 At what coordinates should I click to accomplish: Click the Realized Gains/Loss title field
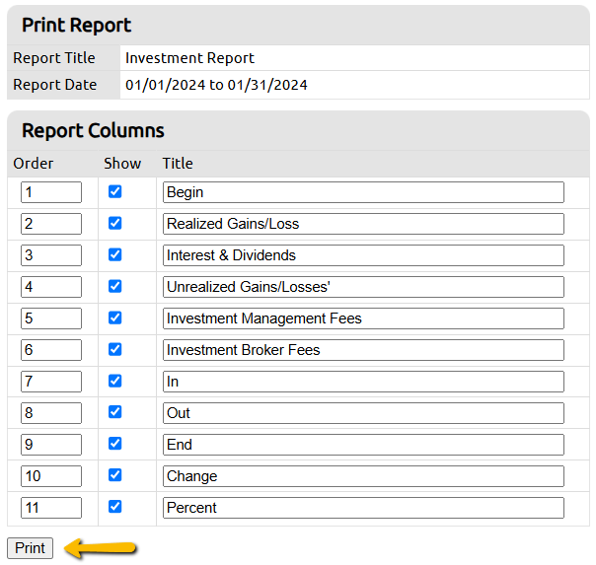tap(363, 224)
